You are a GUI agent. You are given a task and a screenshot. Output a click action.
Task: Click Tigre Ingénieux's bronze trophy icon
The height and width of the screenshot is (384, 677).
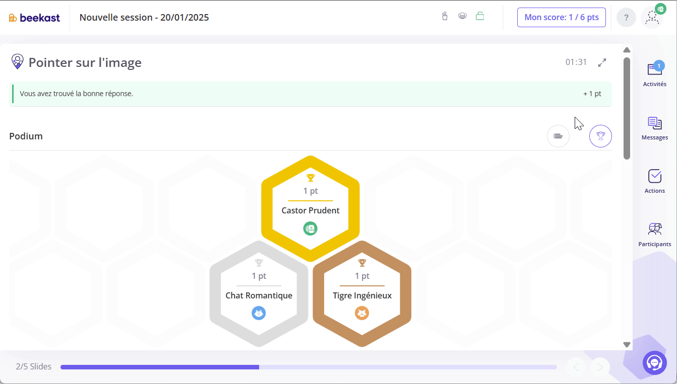(362, 262)
